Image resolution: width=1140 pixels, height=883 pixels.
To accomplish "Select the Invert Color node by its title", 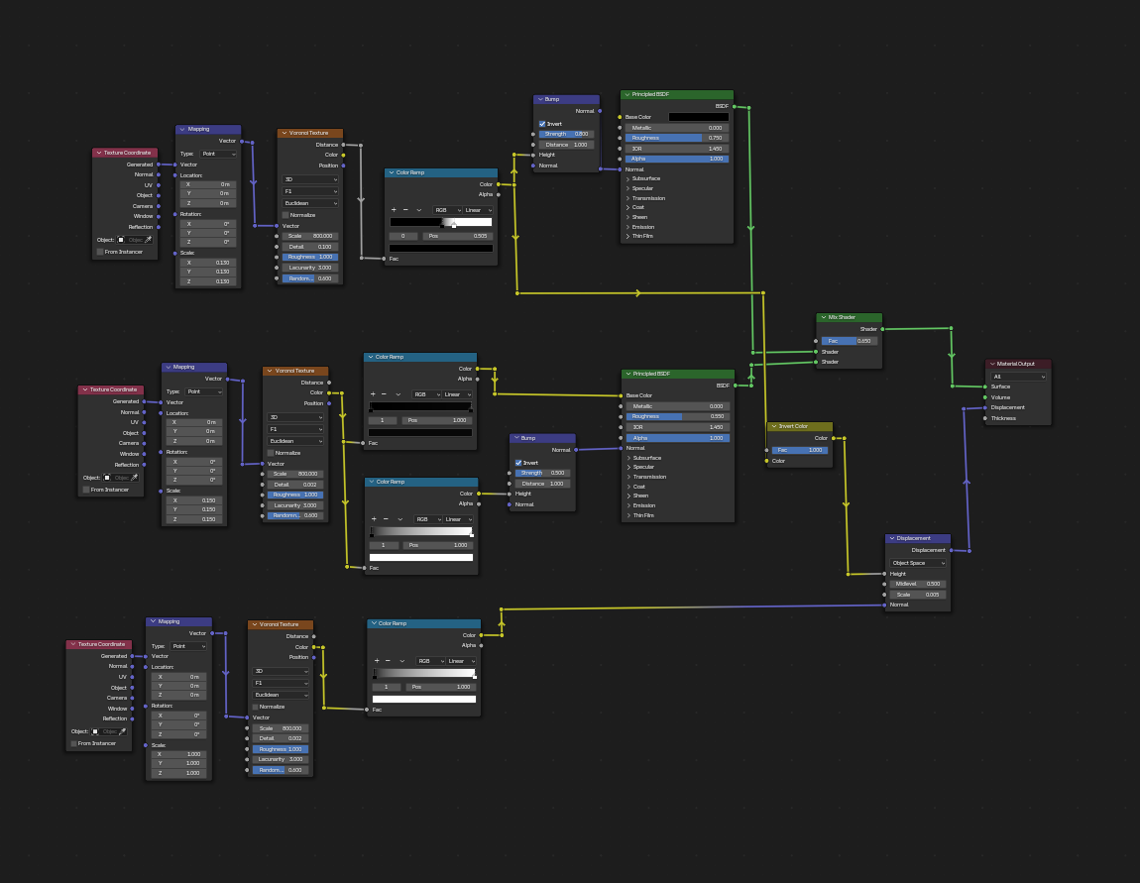I will coord(795,426).
